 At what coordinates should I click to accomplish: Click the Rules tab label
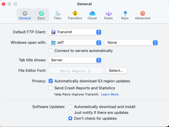click(108, 18)
